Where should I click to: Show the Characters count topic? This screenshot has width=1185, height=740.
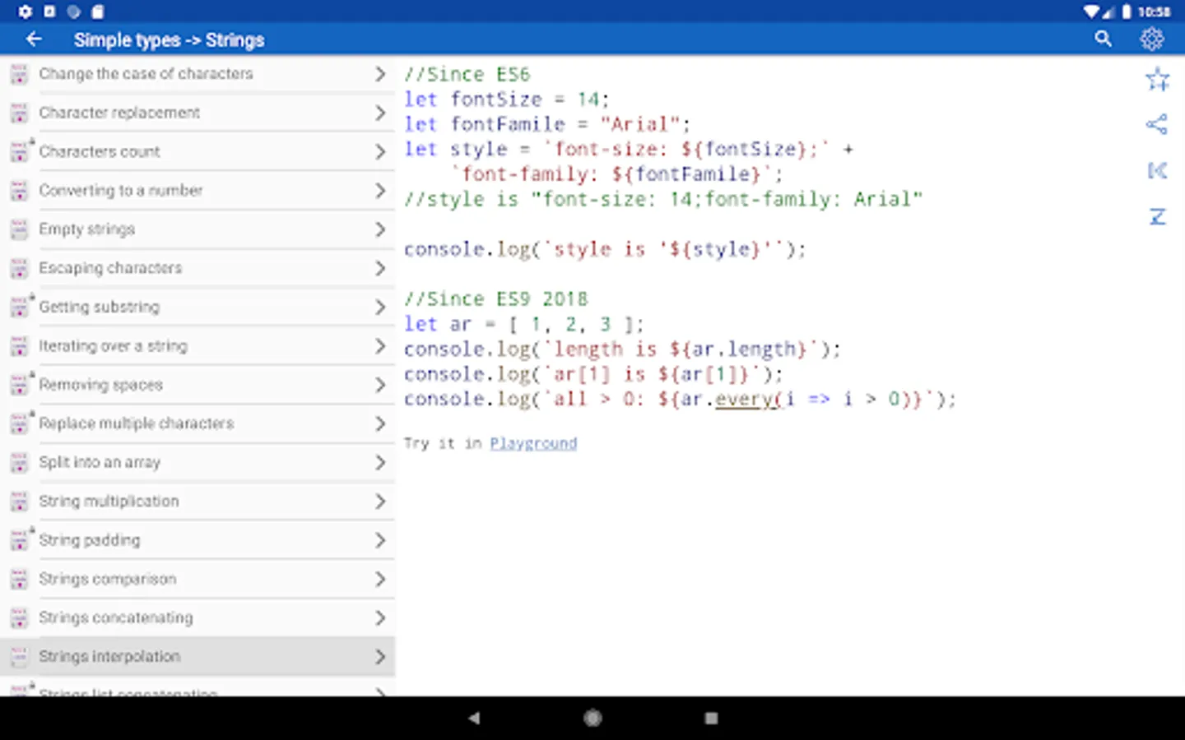pyautogui.click(x=197, y=151)
